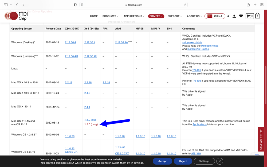The width and height of the screenshot is (267, 167).
Task: Download the 1.5.0 (zip) driver
Action: tap(90, 120)
